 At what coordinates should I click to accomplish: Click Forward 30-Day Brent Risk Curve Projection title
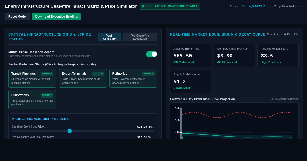tap(202, 99)
